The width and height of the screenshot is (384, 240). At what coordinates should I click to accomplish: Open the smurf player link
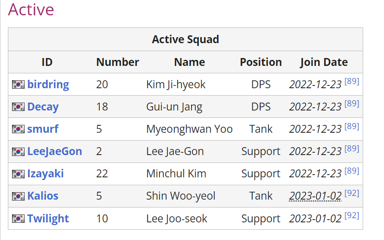coord(43,129)
